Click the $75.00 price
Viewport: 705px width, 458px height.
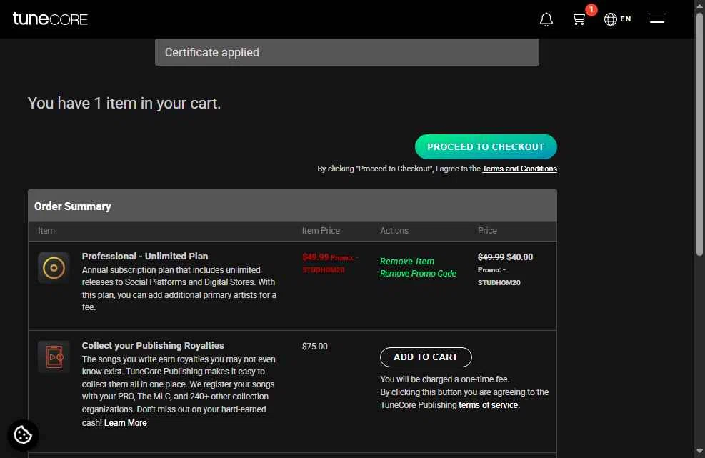[x=315, y=347]
